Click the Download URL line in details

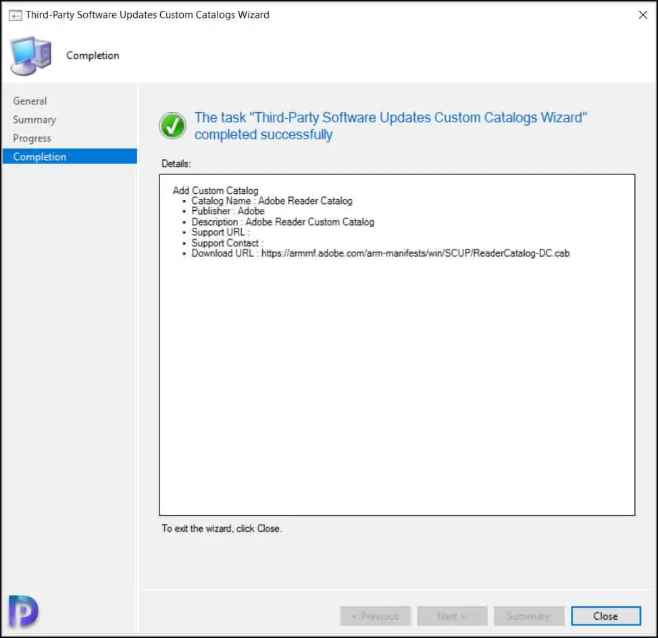pyautogui.click(x=380, y=253)
